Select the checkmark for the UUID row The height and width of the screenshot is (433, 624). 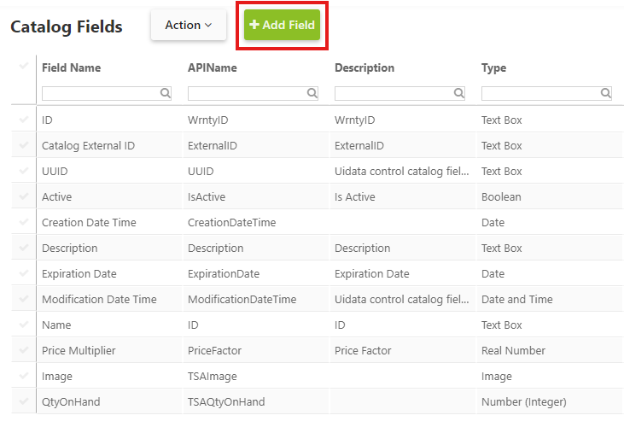[x=24, y=172]
